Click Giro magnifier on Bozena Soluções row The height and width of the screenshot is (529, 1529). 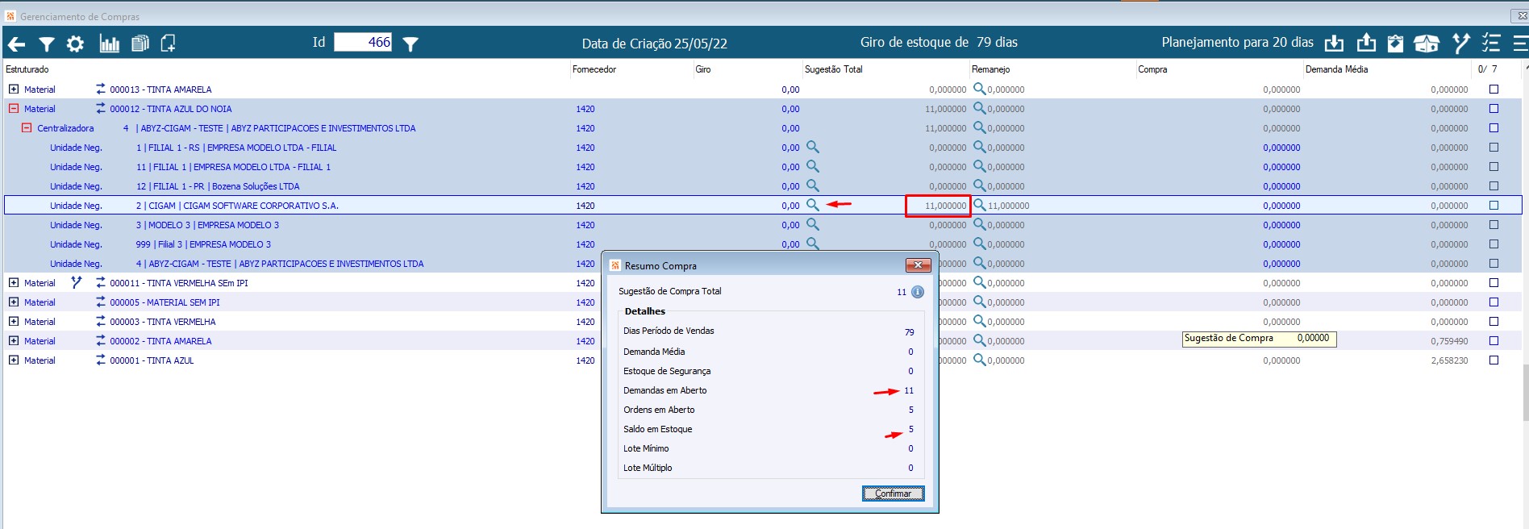pyautogui.click(x=813, y=185)
